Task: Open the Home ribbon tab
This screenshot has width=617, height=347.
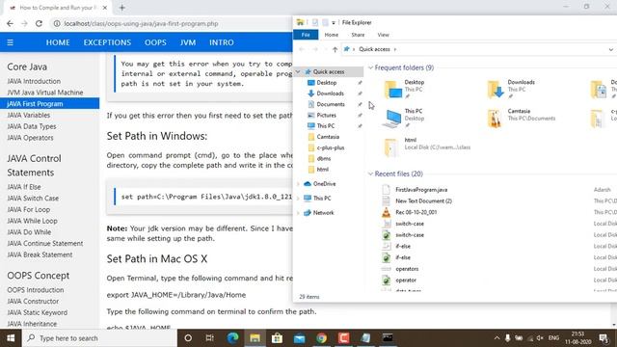Action: tap(332, 35)
